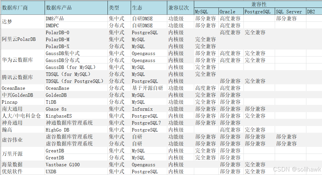Click the GaussDB（for MySQL） cell

click(76, 67)
